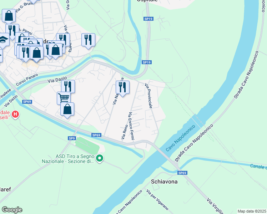267x214 pixels.
Task: Click the restaurant marker below Via Dazio
Action: point(68,86)
